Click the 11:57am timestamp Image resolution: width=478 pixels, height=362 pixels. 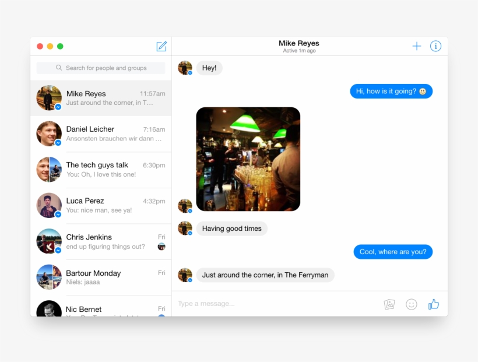[x=152, y=94]
